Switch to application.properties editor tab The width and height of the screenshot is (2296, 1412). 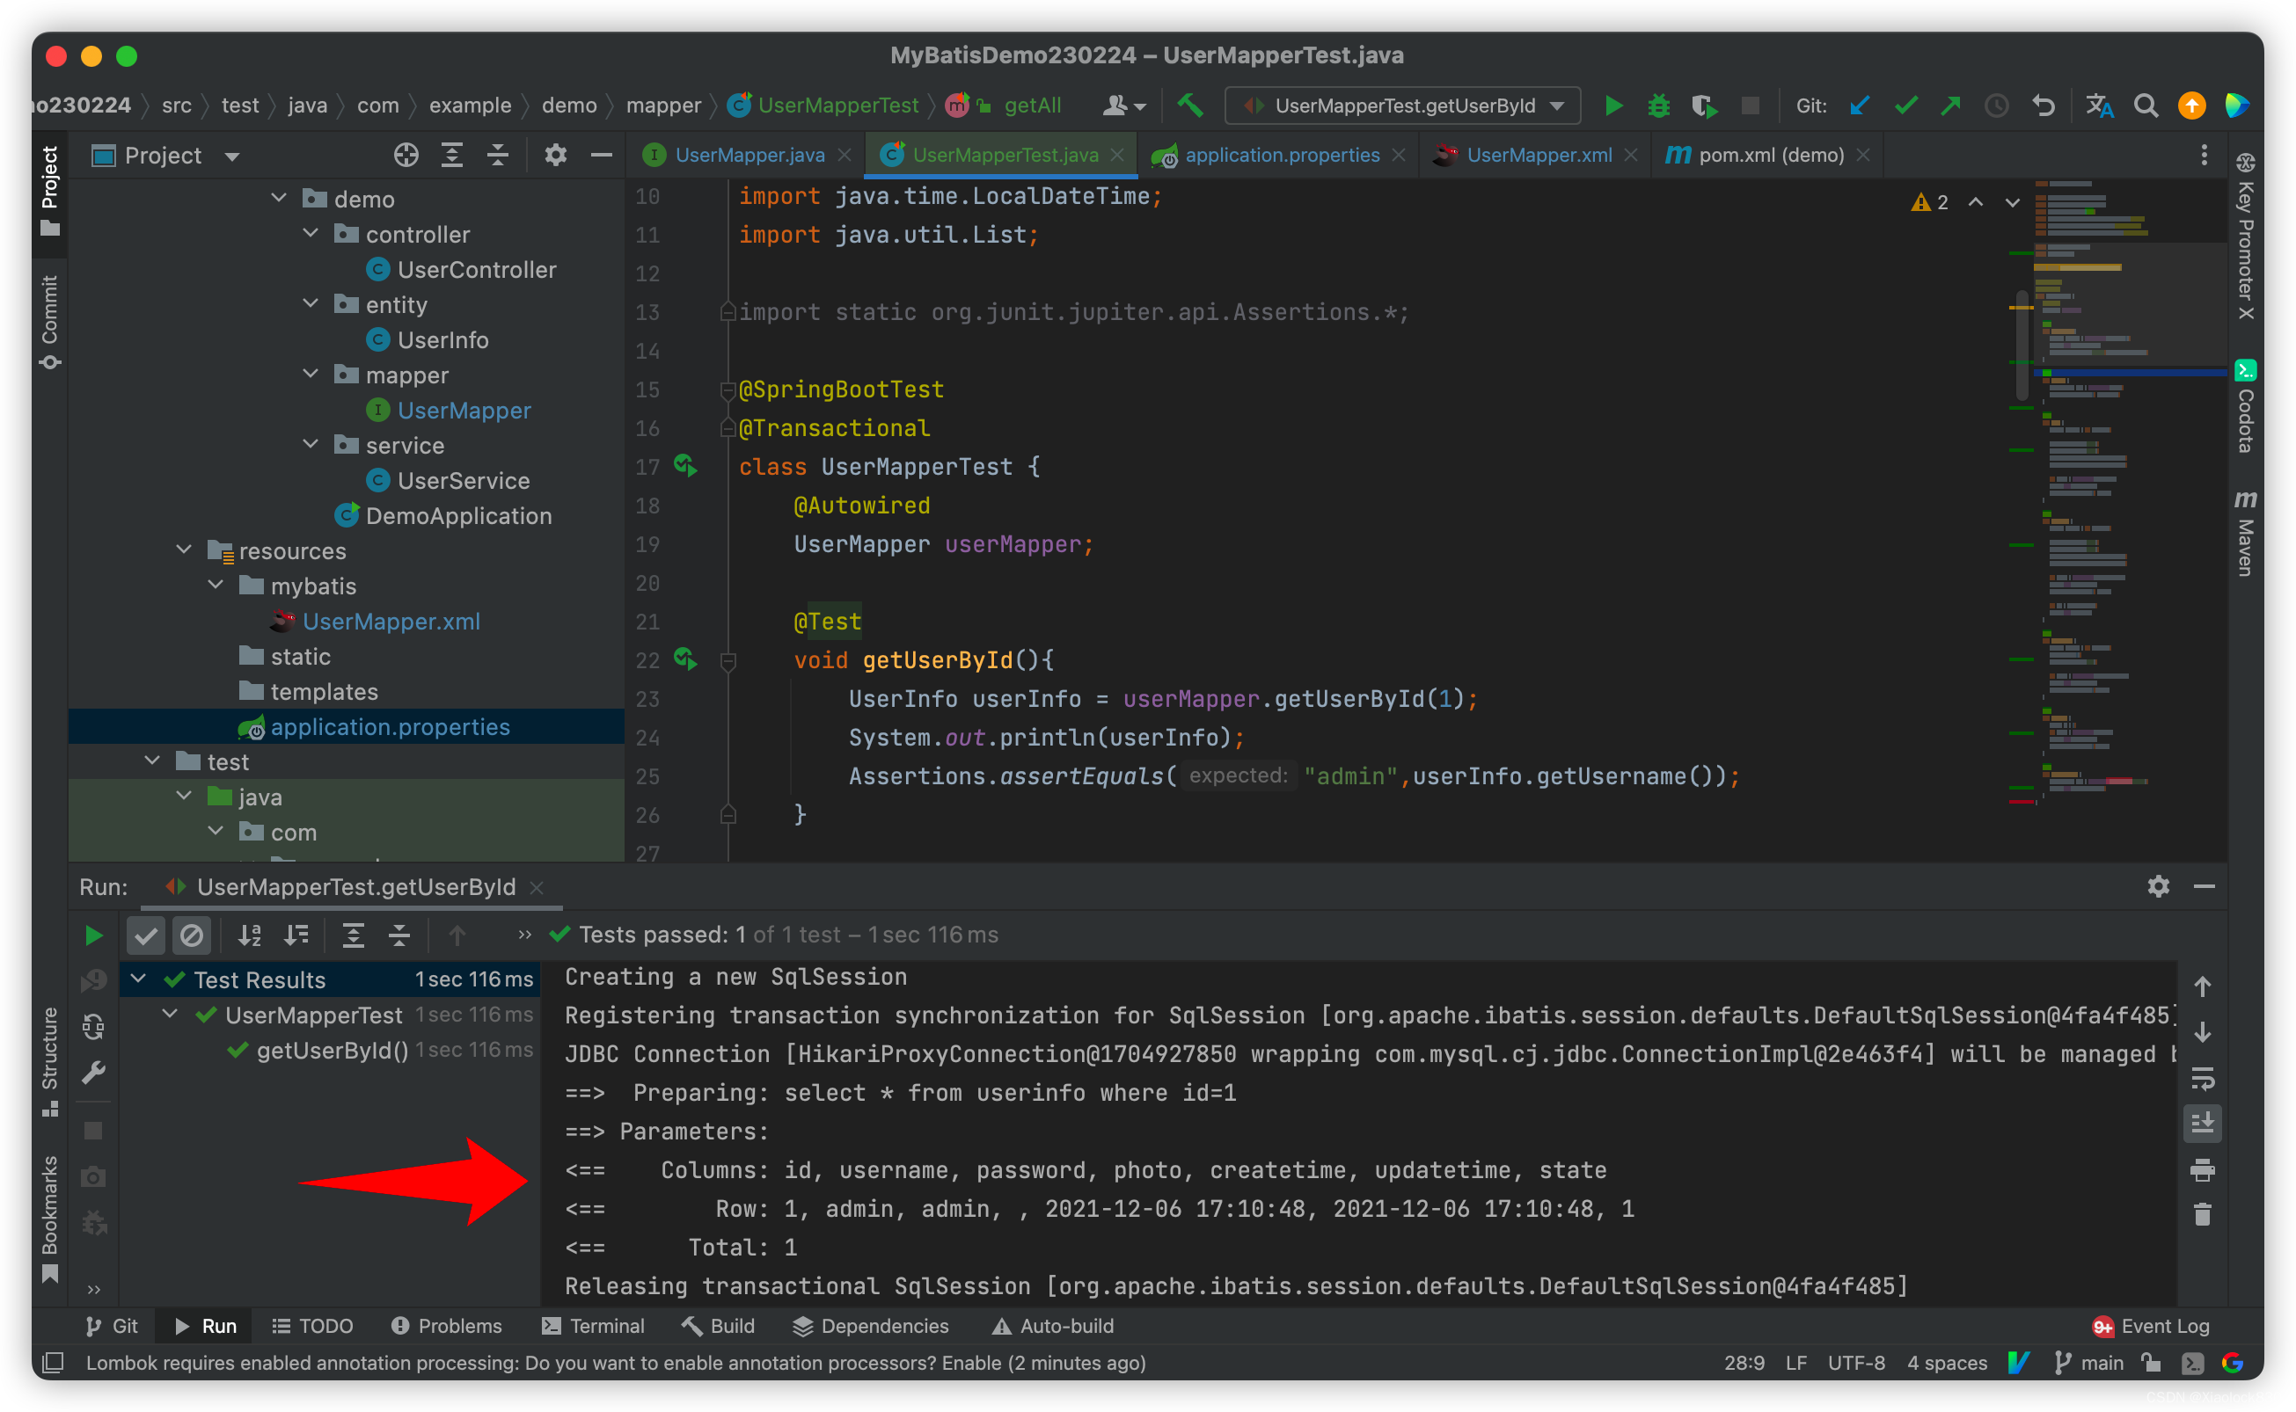(x=1282, y=155)
